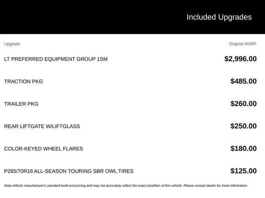The height and width of the screenshot is (198, 265).
Task: Click the black header banner
Action: click(132, 17)
